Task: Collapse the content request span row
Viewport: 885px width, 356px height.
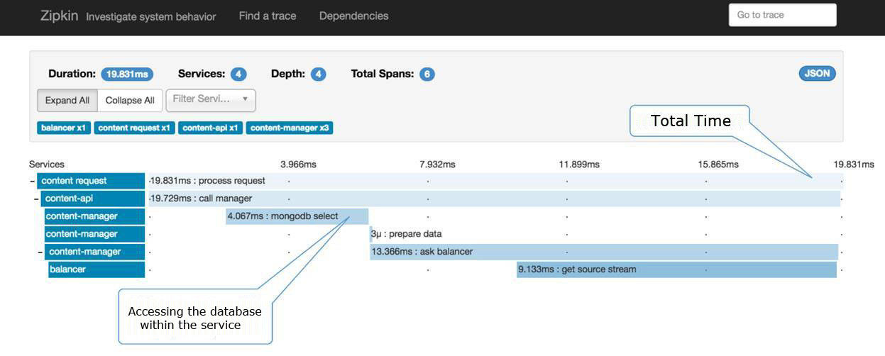Action: [32, 181]
